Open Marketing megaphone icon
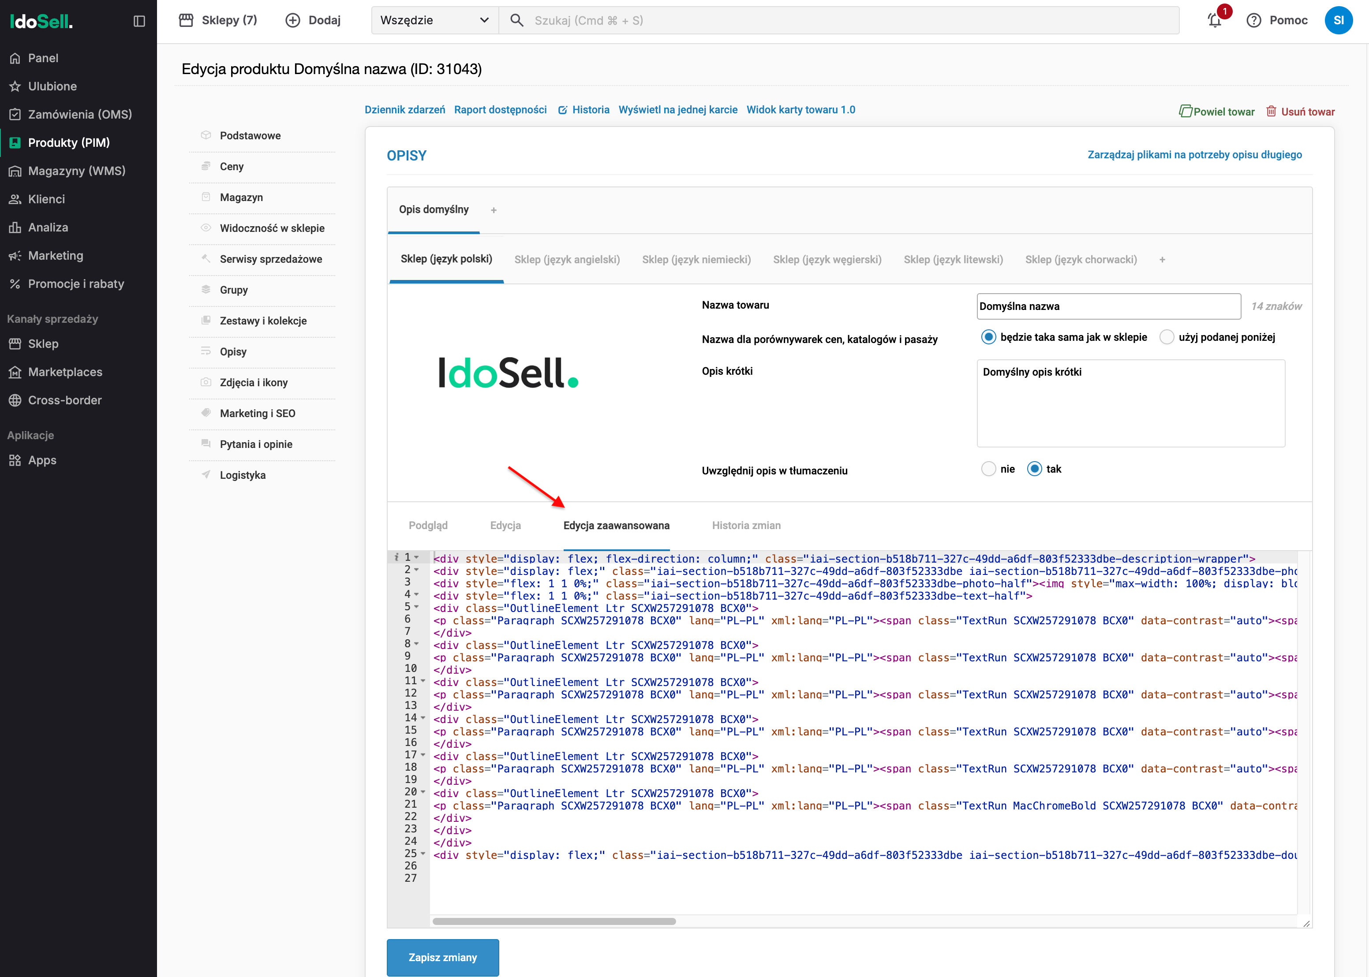This screenshot has height=977, width=1369. click(15, 256)
